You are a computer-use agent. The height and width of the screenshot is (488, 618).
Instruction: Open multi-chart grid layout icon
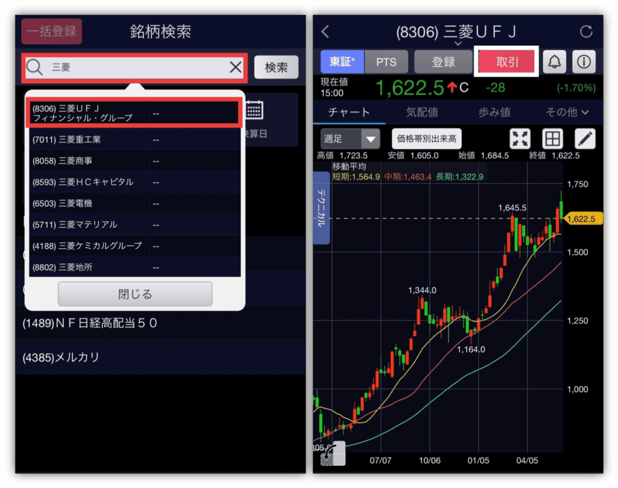(x=552, y=139)
